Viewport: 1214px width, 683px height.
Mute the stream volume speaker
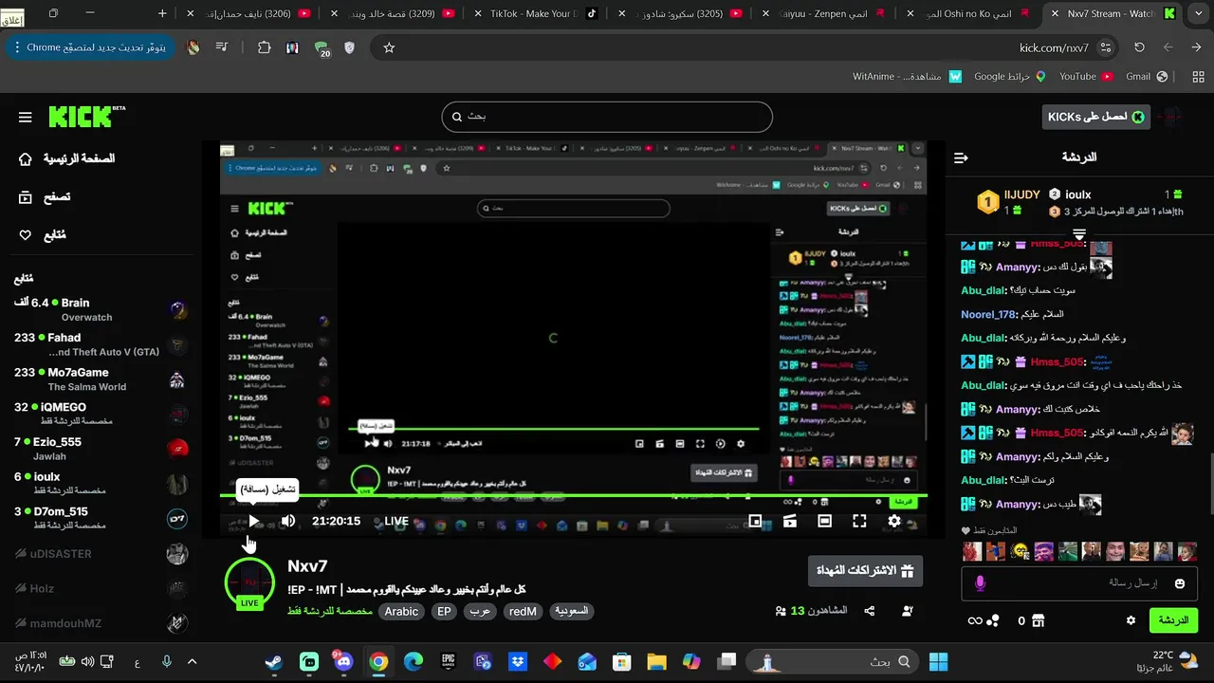coord(288,521)
